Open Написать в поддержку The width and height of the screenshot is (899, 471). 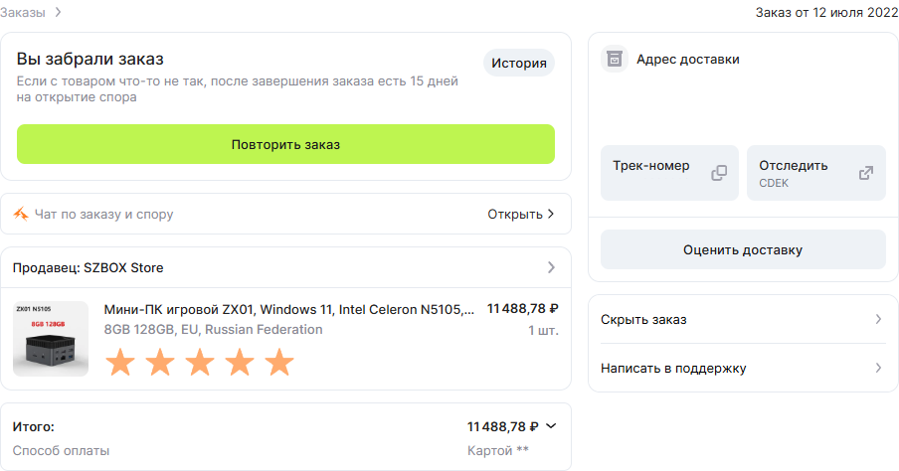tap(743, 368)
